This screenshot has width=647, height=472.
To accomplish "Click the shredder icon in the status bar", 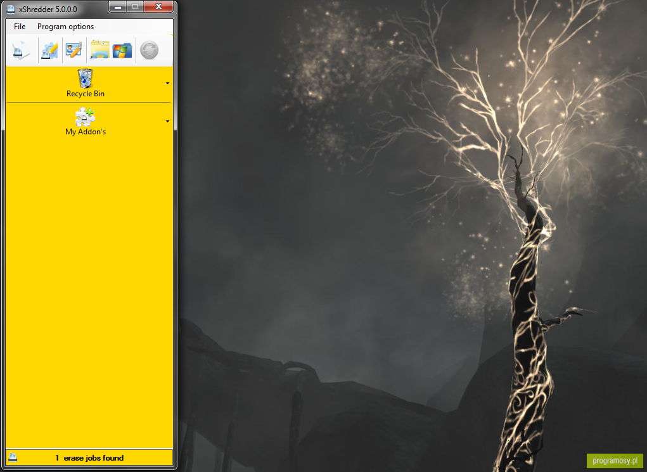I will (13, 457).
